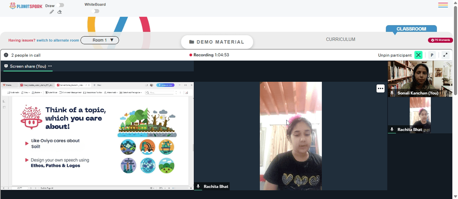The image size is (458, 199).
Task: Open Screen share options ellipsis
Action: click(50, 66)
